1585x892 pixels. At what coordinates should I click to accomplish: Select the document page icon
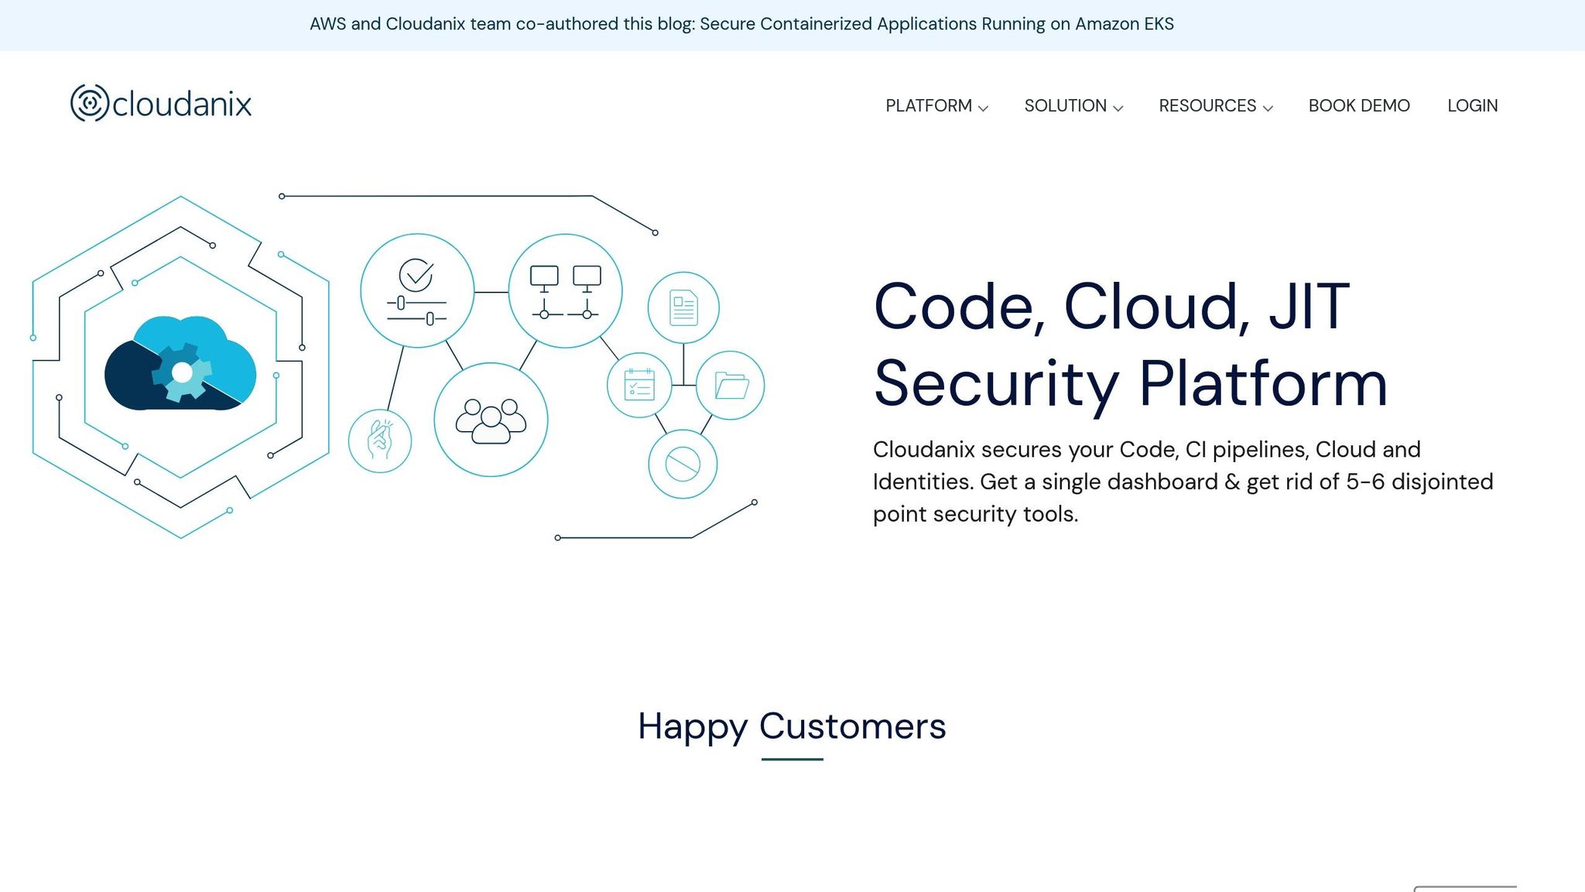pyautogui.click(x=684, y=307)
